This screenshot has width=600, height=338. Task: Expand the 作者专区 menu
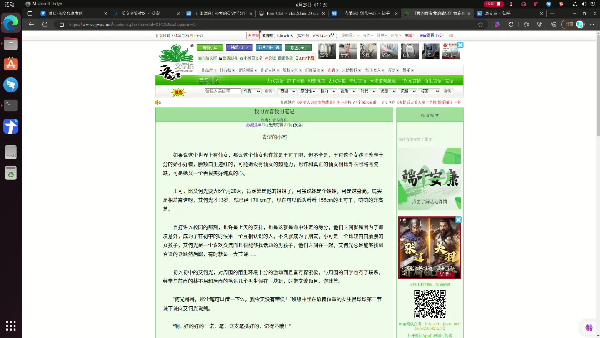tap(270, 70)
